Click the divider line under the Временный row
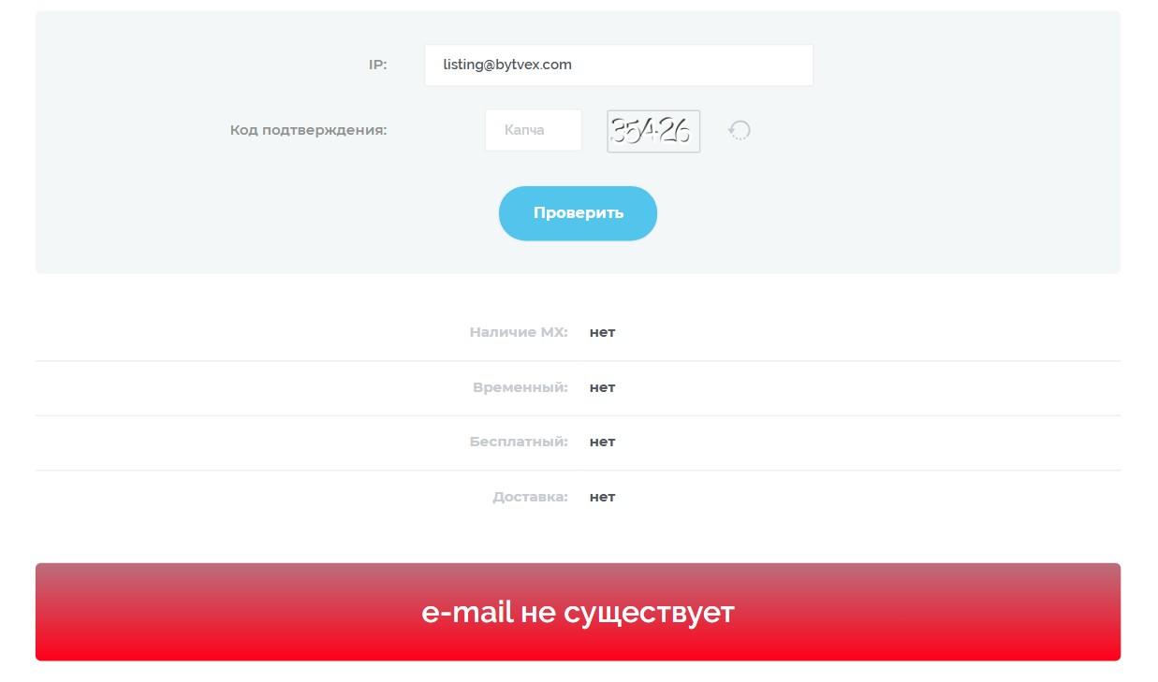Image resolution: width=1158 pixels, height=682 pixels. click(x=578, y=415)
